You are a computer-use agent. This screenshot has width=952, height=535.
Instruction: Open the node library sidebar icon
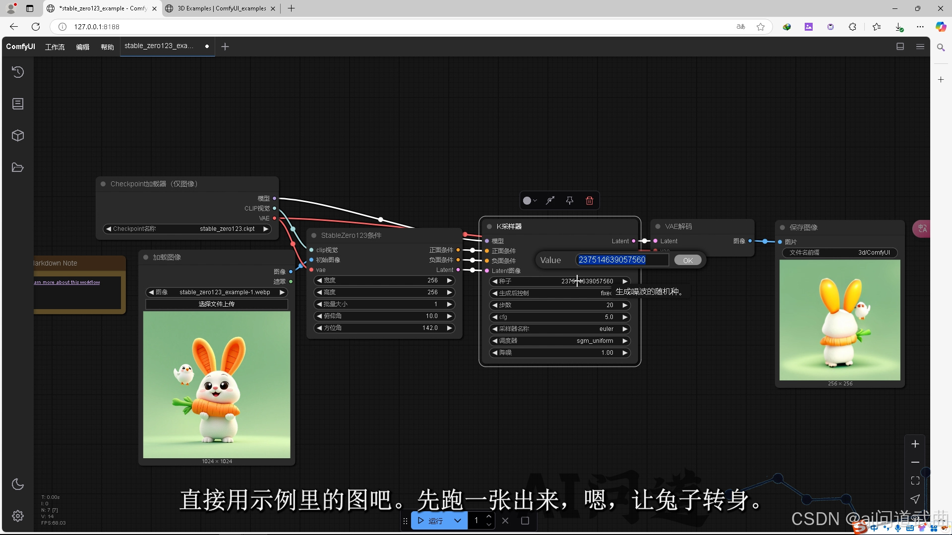pos(18,104)
